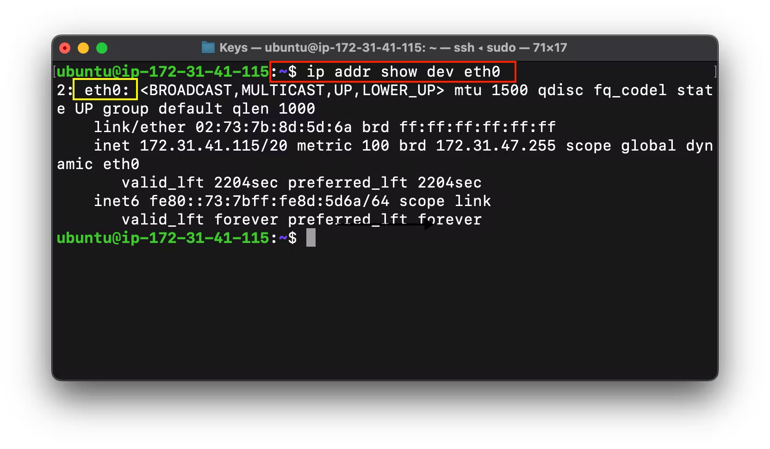Click the valid_lft 2204sec text
Image resolution: width=770 pixels, height=449 pixels.
click(x=200, y=182)
